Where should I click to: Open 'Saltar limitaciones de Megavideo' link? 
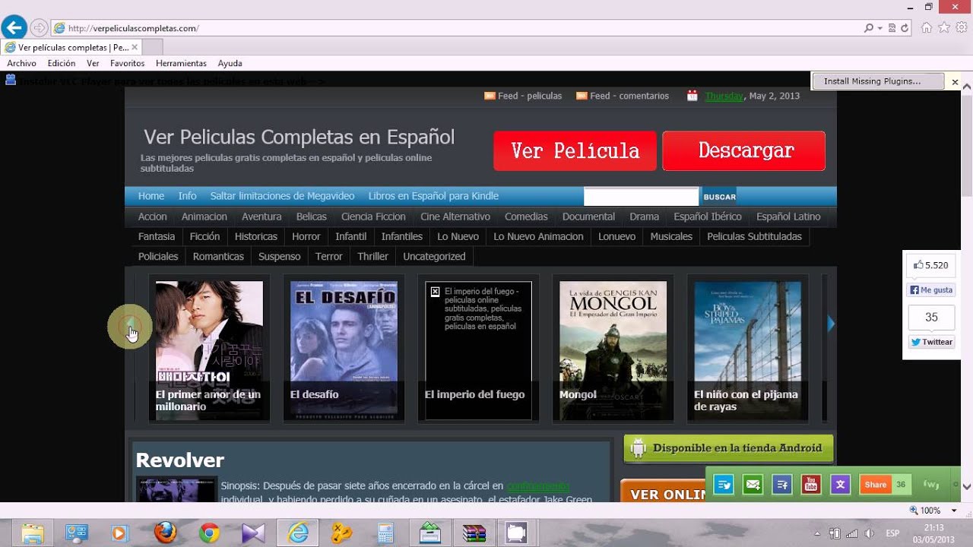(282, 196)
